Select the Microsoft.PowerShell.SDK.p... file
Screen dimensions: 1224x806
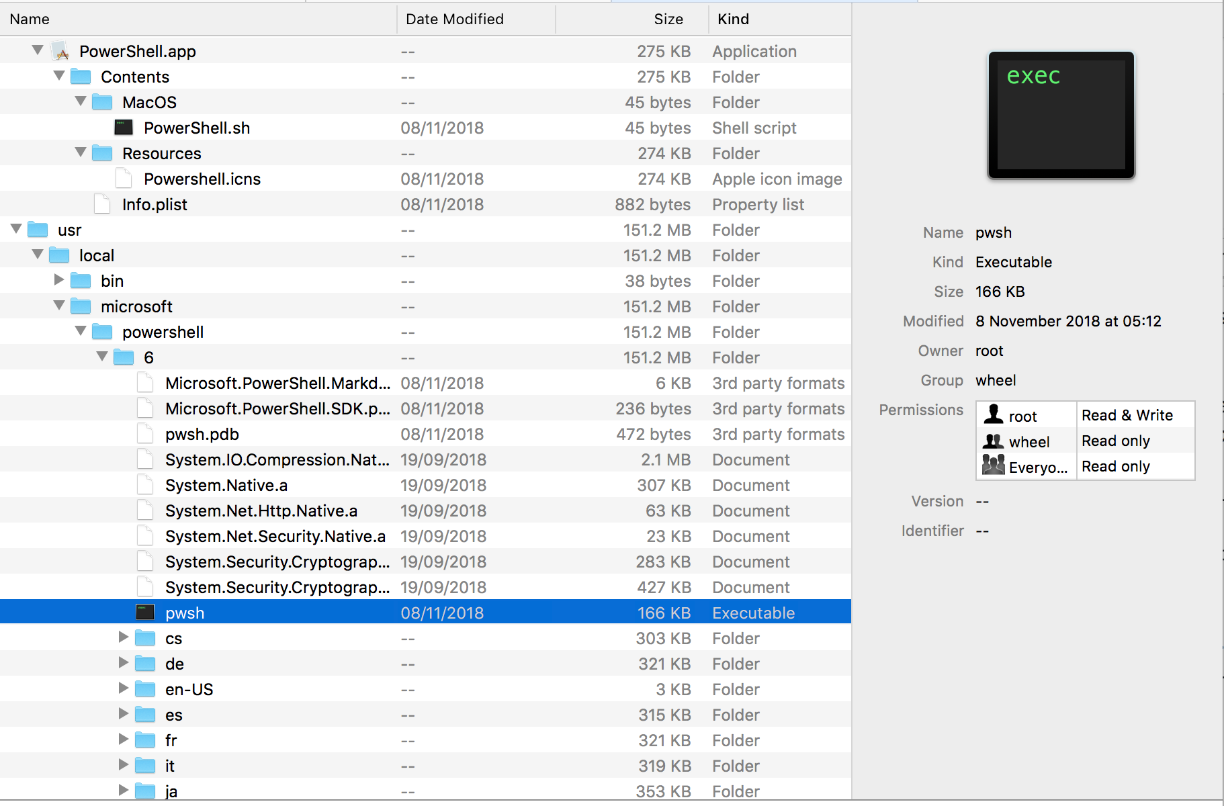425,408
